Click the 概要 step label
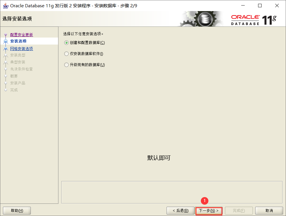The height and width of the screenshot is (216, 286). click(x=14, y=76)
